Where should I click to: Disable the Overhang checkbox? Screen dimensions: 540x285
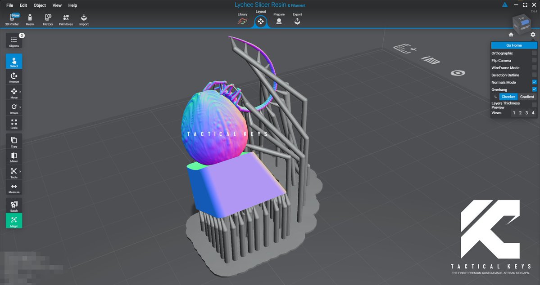point(534,89)
